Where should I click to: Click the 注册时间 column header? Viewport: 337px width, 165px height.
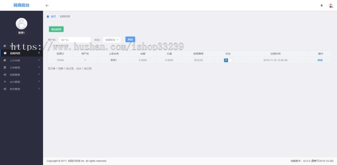click(275, 54)
